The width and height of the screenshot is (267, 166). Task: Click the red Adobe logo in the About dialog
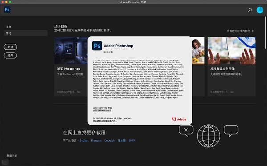tap(179, 119)
